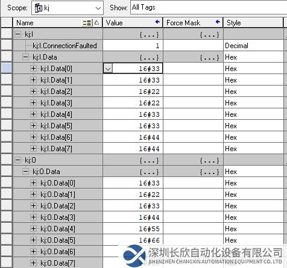
Task: Click the row selector beside kj:I.Data[0]
Action: (7, 68)
